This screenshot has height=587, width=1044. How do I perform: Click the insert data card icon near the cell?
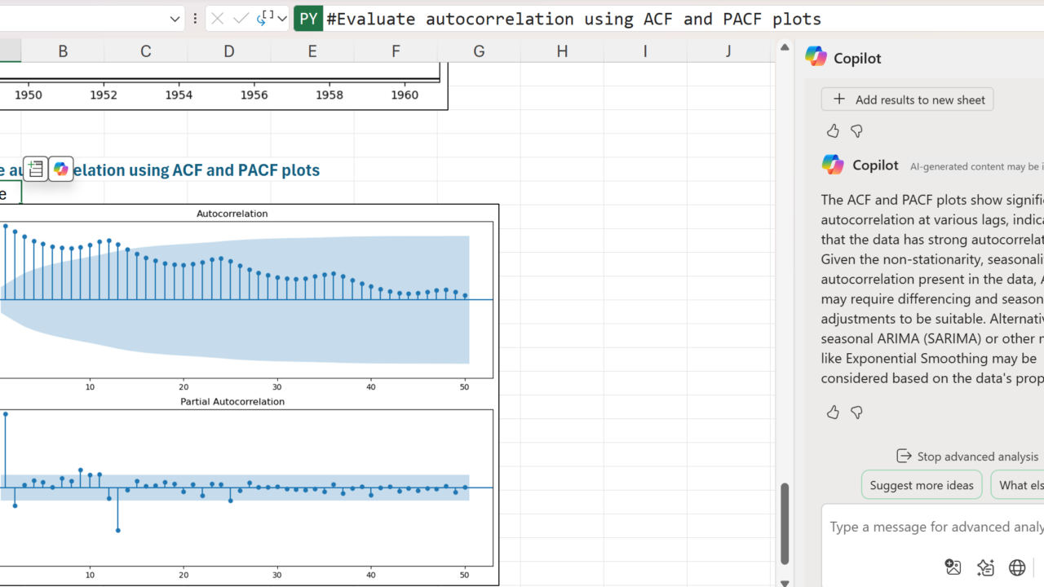pos(35,169)
